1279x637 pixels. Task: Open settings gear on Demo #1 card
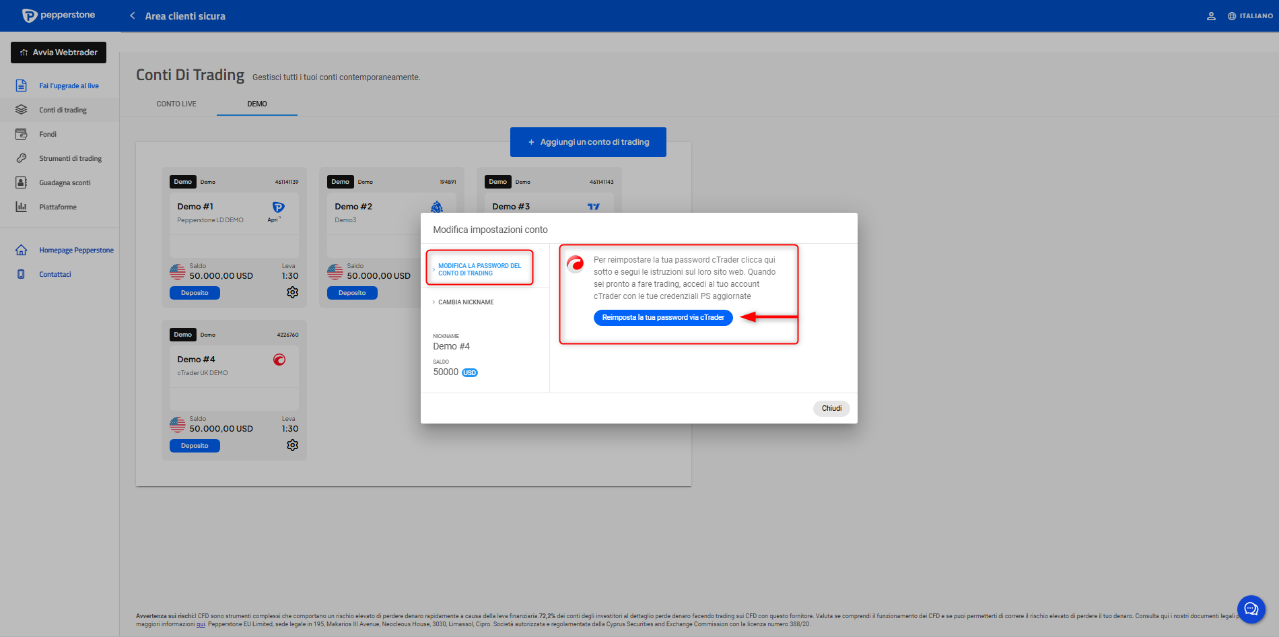tap(292, 292)
